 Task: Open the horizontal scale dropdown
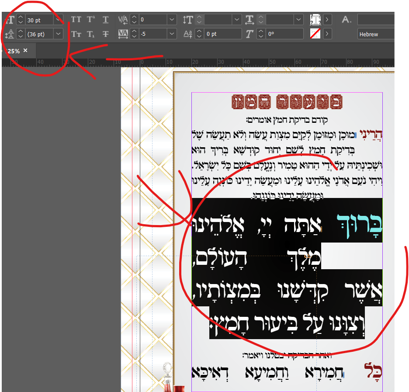pos(298,20)
